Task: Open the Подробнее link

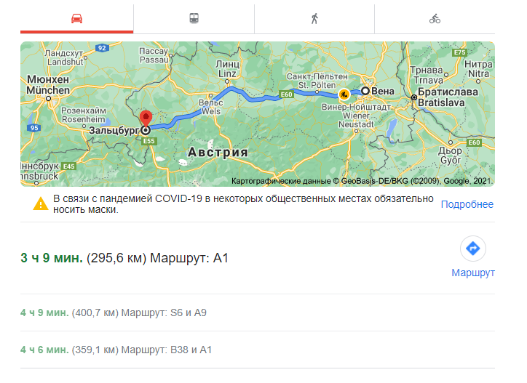Action: tap(467, 204)
